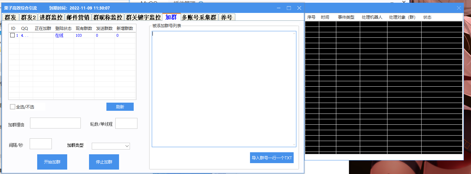The image size is (471, 174).
Task: Click the down arrow of group list scrollbar
Action: point(294,145)
